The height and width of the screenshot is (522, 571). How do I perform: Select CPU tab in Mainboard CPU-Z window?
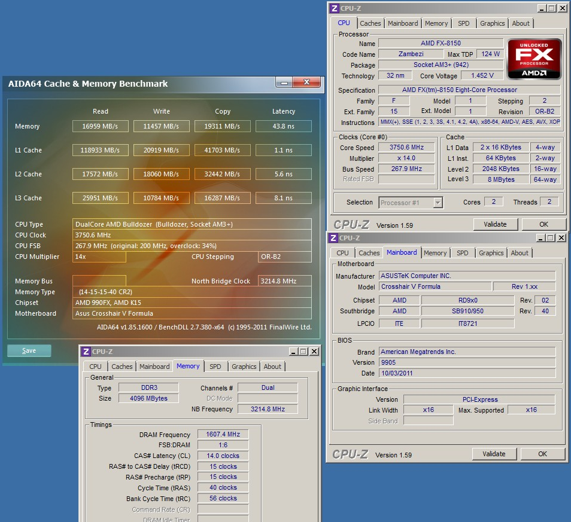point(342,253)
